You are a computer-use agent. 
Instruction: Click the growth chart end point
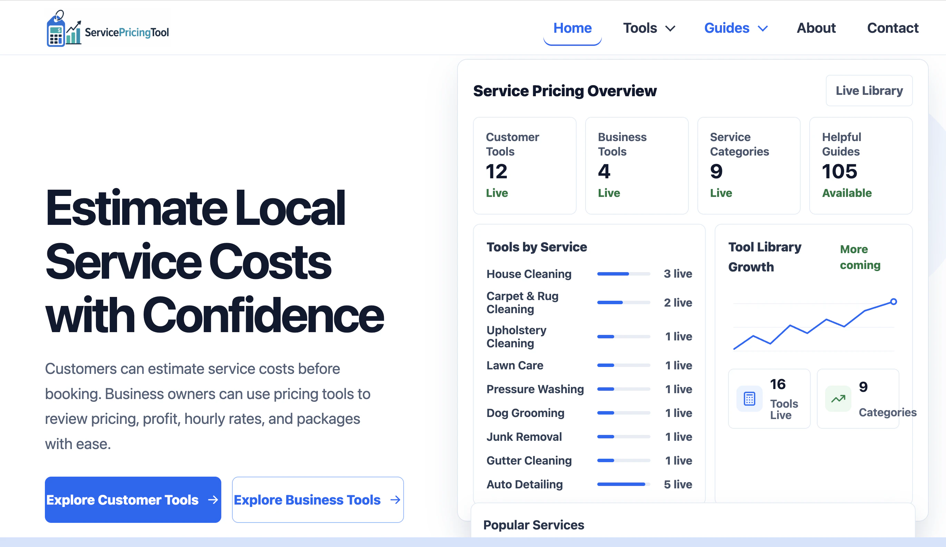894,301
